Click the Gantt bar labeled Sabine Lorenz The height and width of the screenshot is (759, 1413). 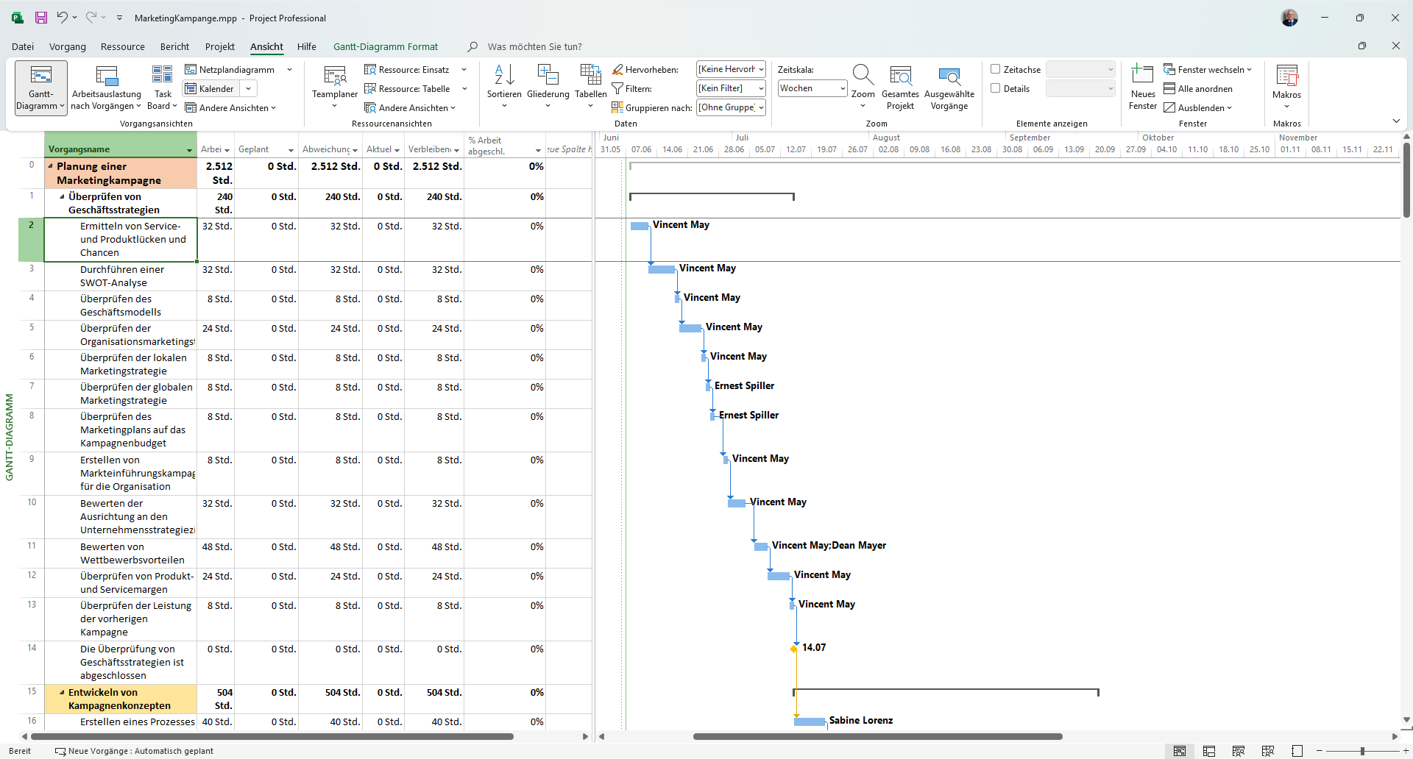click(x=810, y=721)
